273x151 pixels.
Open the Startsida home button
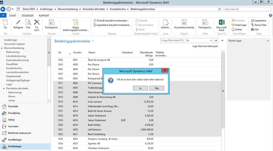(25, 106)
